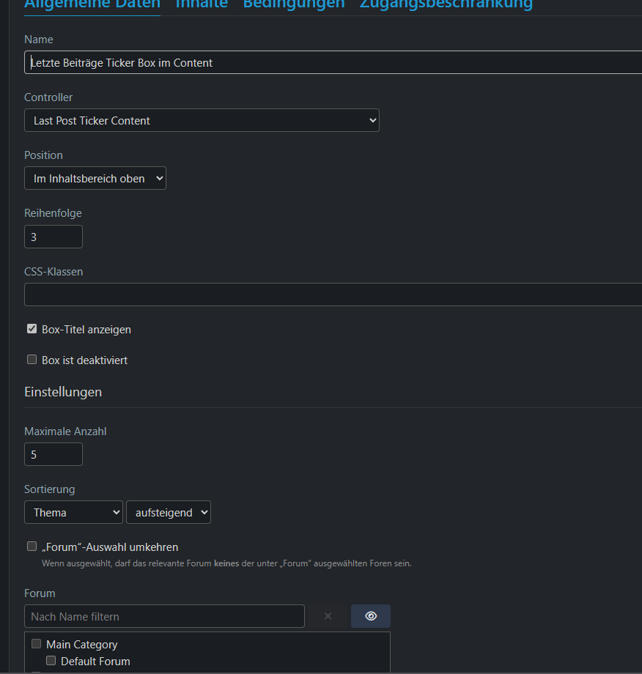The height and width of the screenshot is (674, 642).
Task: Focus the CSS-Klassen input field
Action: 330,295
